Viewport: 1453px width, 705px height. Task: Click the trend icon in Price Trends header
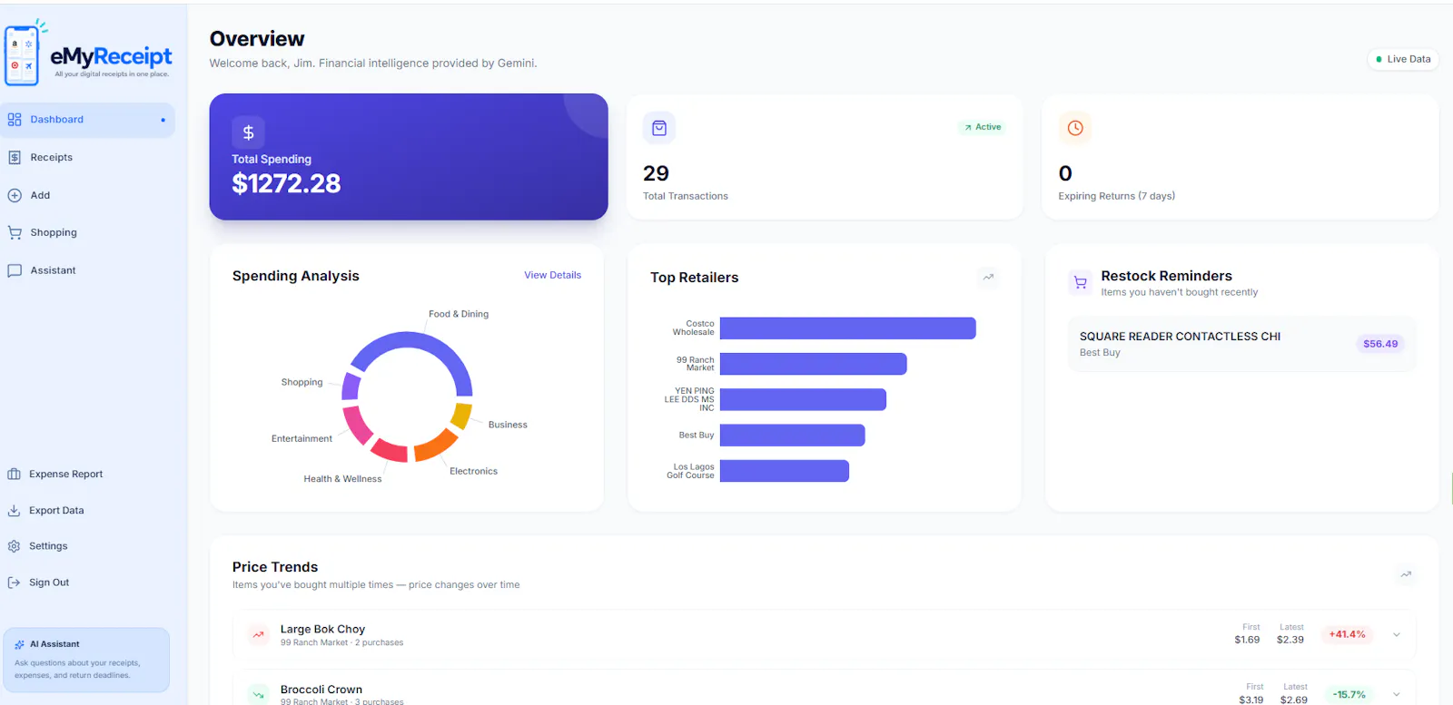1406,574
